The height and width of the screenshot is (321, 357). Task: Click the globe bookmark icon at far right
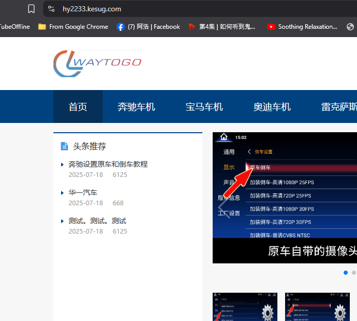pyautogui.click(x=350, y=27)
